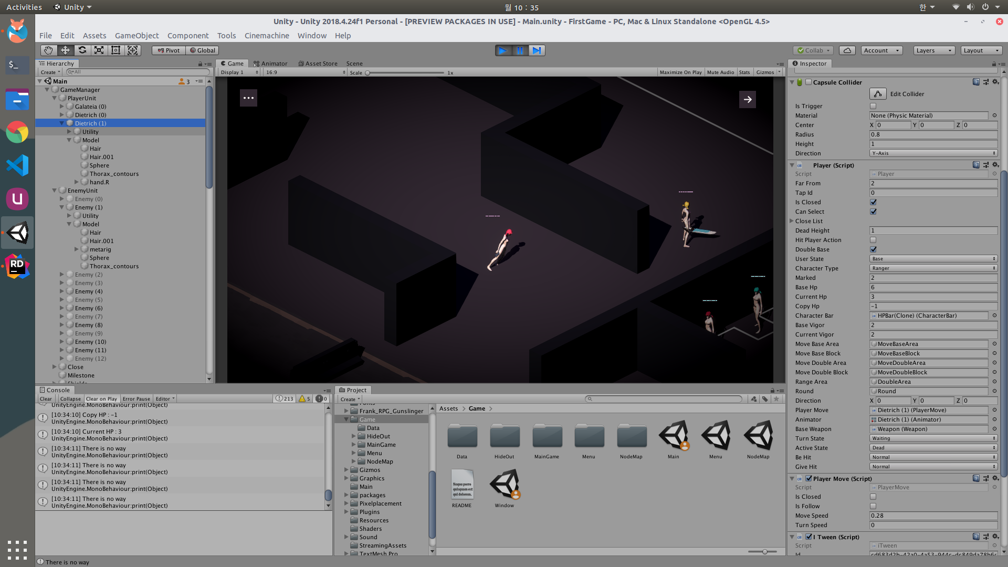Select the Rotate tool in toolbar
The width and height of the screenshot is (1008, 567).
click(x=82, y=50)
